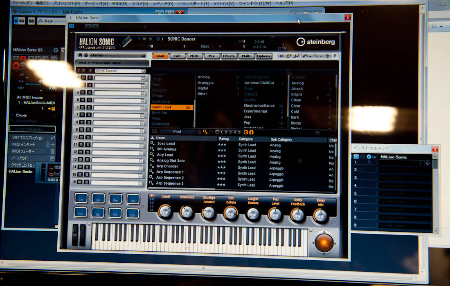The width and height of the screenshot is (450, 286).
Task: Toggle the solo button on HALion Sonic 03 track
Action: click(23, 58)
